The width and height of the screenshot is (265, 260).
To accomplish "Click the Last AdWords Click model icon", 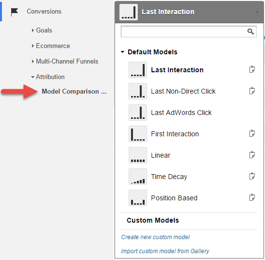I will point(138,113).
